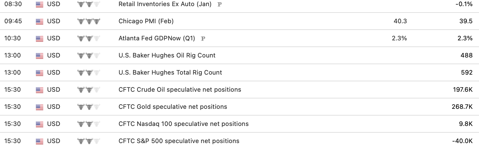Viewport: 479px width, 151px height.
Task: Open Atlanta Fed GDPNow (Q1) details
Action: pyautogui.click(x=157, y=38)
